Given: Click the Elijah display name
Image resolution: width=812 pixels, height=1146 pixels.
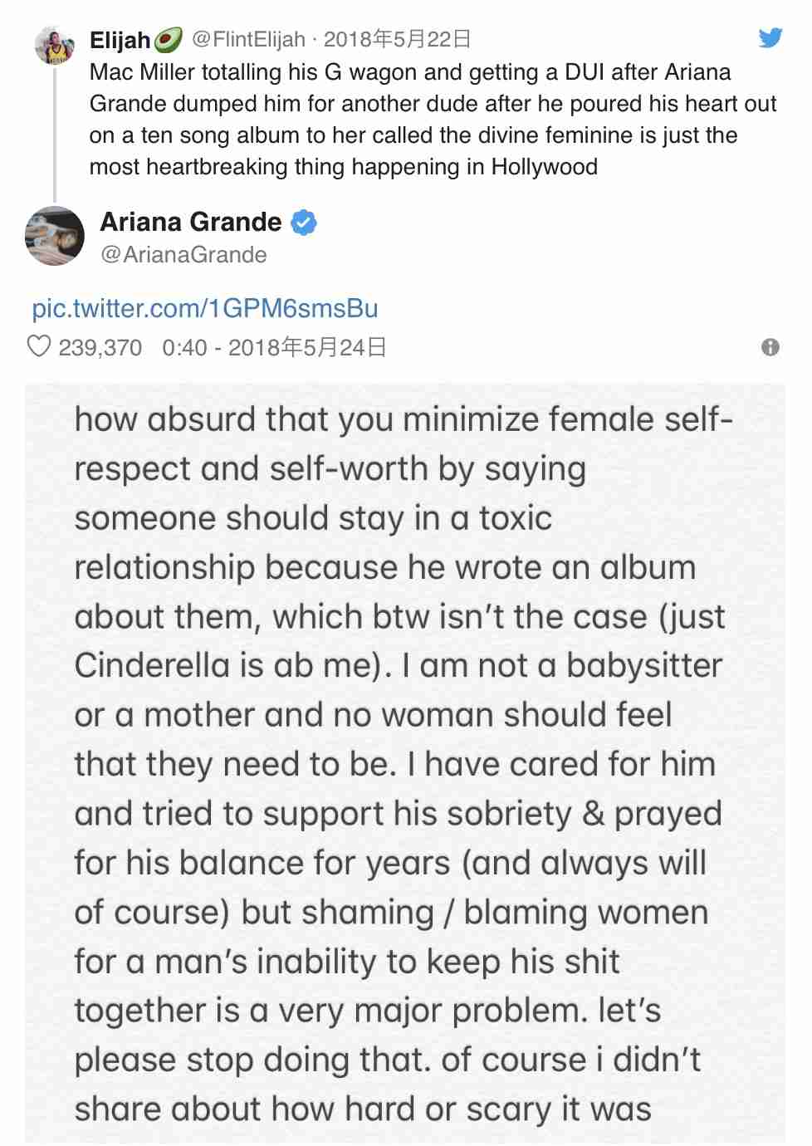Looking at the screenshot, I should click(120, 39).
